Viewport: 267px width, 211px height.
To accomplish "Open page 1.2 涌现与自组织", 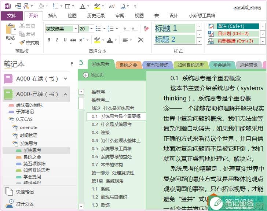I will 110,197.
